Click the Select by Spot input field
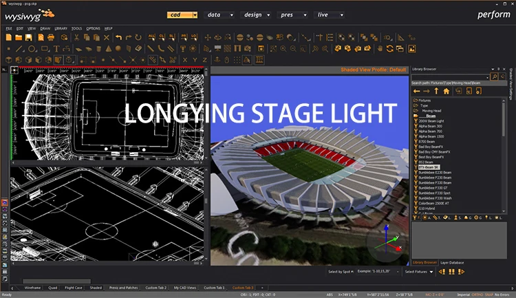This screenshot has width=516, height=298. (x=378, y=271)
